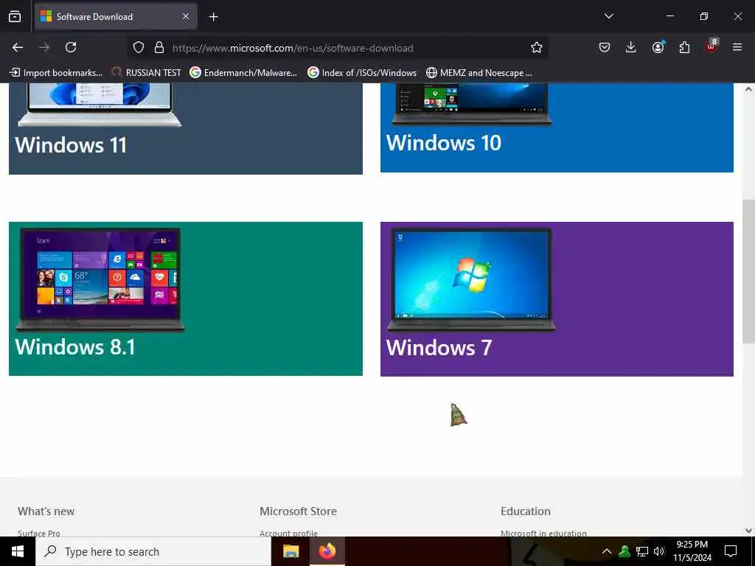Open tracking protection shield icon
Screen dimensions: 755x566
(139, 47)
